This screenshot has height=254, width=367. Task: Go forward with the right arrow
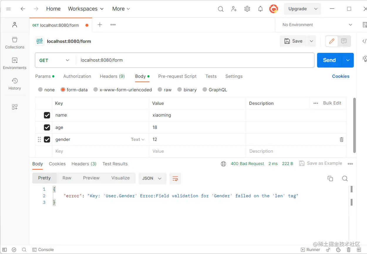36,9
